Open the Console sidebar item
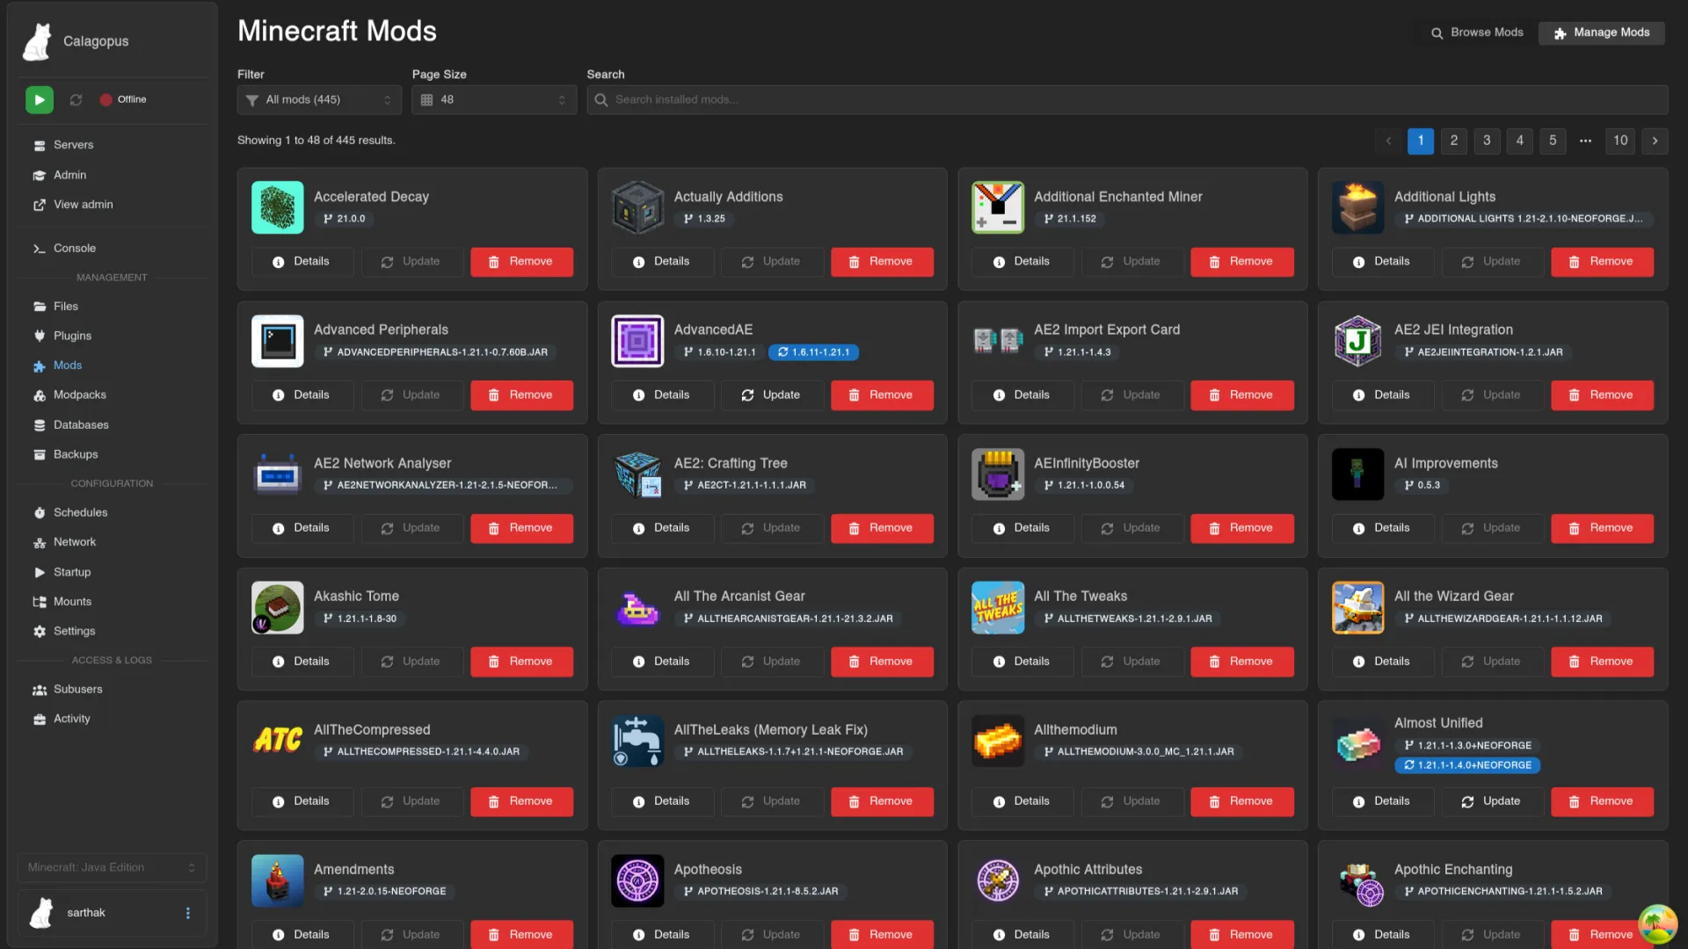 (74, 249)
